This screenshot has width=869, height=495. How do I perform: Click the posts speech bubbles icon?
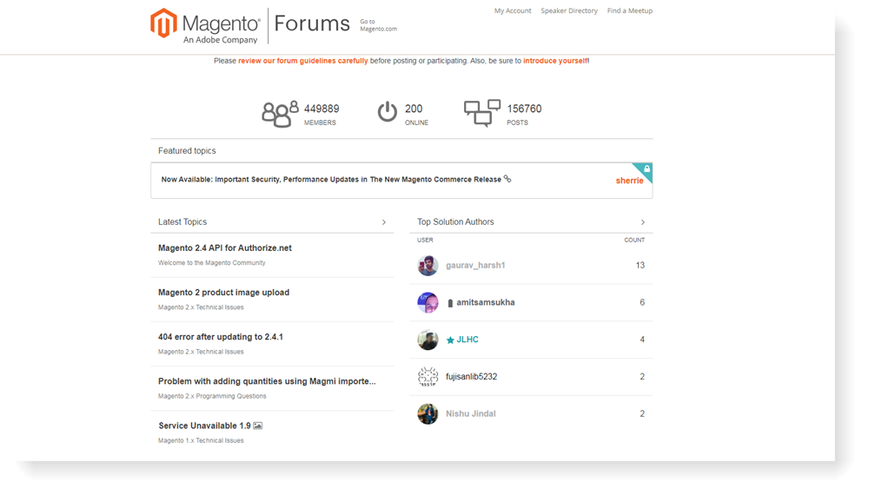click(482, 114)
